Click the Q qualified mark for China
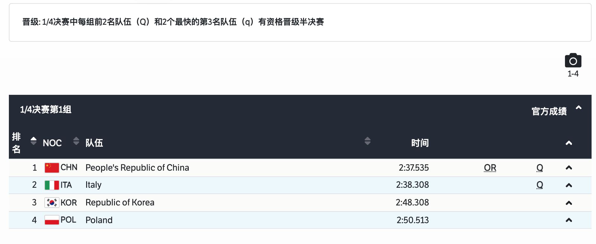The height and width of the screenshot is (244, 596). point(540,168)
